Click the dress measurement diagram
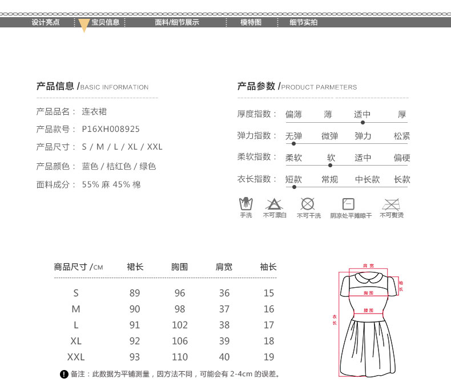This screenshot has width=451, height=386. (x=369, y=320)
